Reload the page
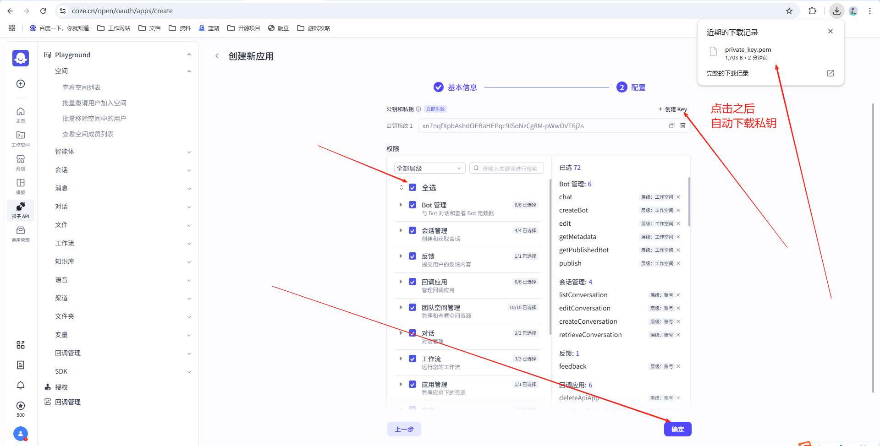 pyautogui.click(x=43, y=11)
